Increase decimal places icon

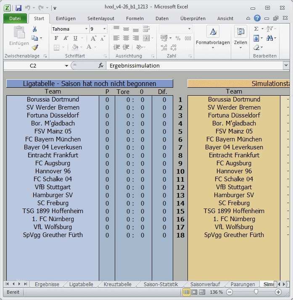[x=164, y=47]
